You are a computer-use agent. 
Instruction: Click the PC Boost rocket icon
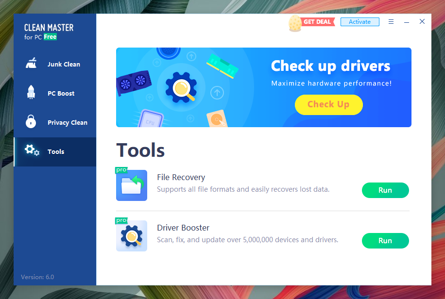tap(31, 93)
